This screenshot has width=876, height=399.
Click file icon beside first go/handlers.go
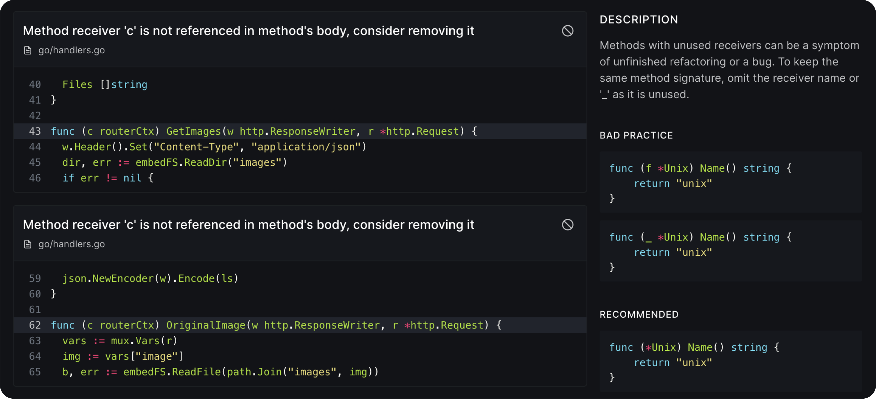point(28,50)
